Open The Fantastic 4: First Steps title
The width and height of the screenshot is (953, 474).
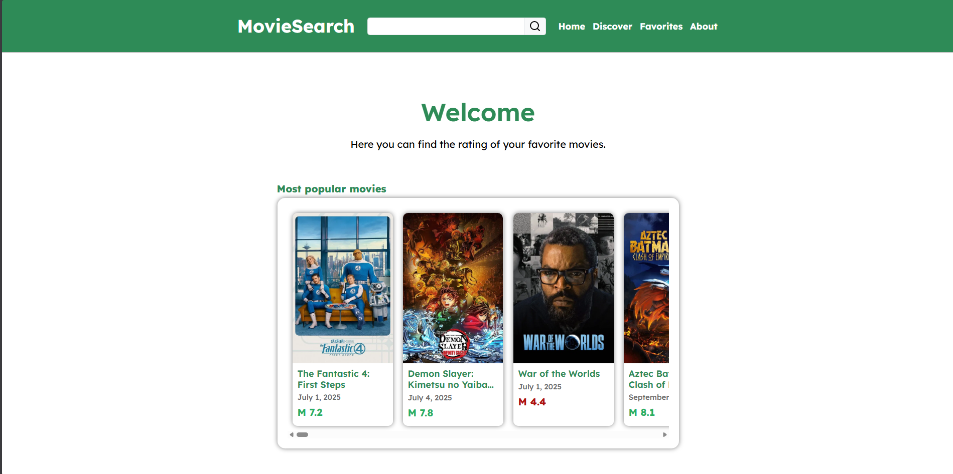(x=333, y=379)
